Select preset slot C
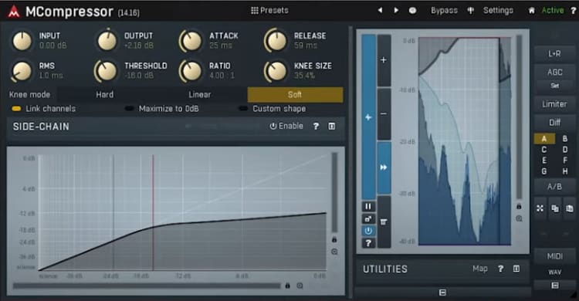This screenshot has height=301, width=579. point(544,150)
